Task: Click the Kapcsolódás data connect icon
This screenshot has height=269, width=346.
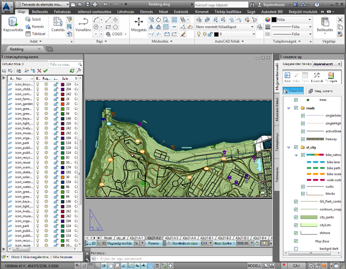Action: coord(11,22)
